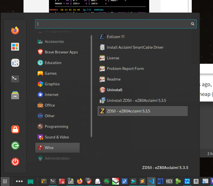Click the red power Quit icon
213x186 pixels.
click(15, 162)
